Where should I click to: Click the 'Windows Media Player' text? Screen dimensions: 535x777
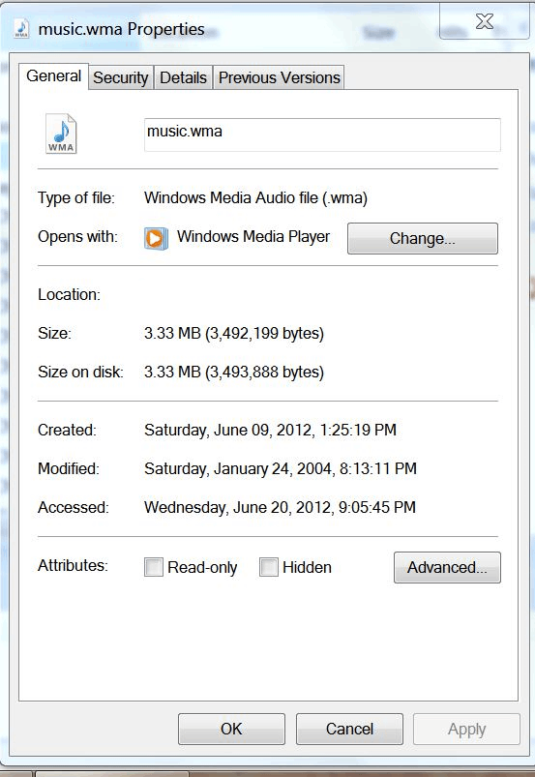[253, 236]
